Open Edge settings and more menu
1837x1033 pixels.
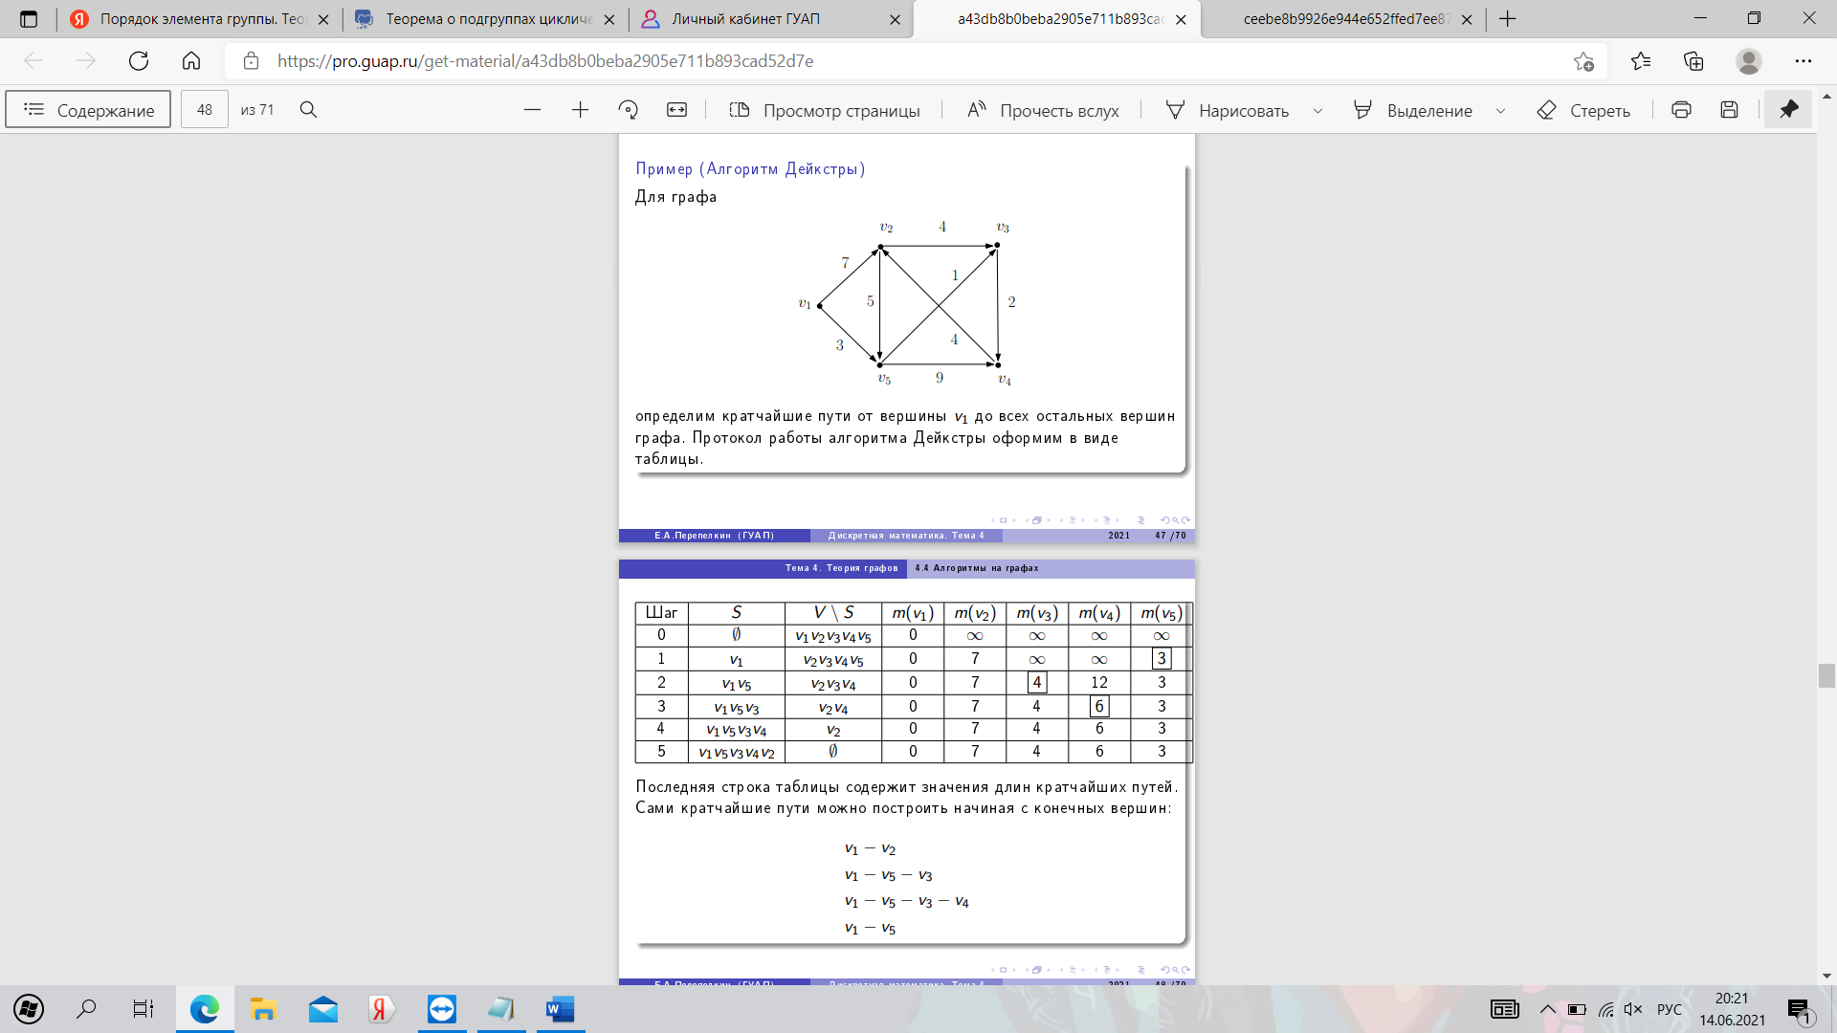[x=1804, y=61]
